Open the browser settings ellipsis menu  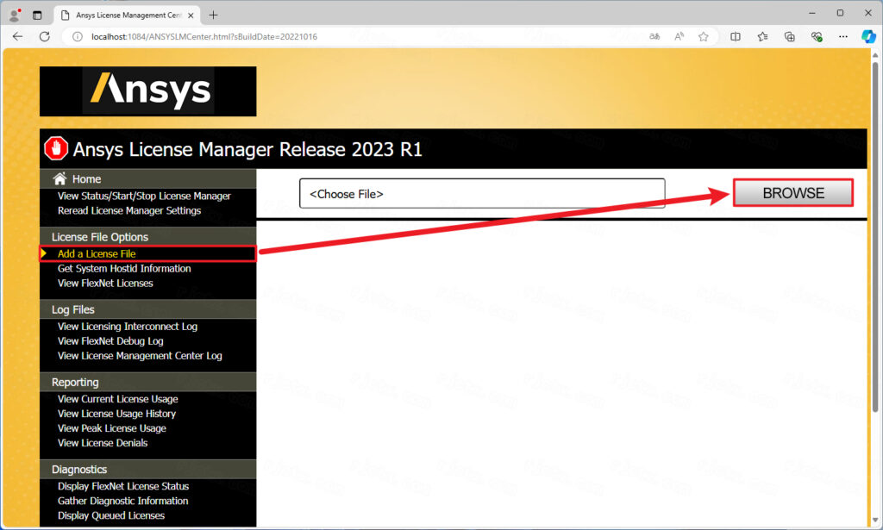tap(843, 36)
